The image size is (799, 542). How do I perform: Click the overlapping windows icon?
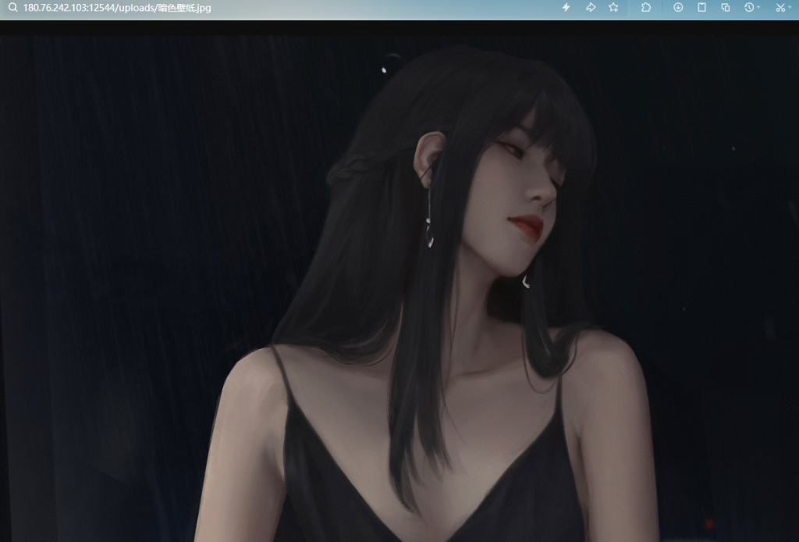[x=725, y=8]
